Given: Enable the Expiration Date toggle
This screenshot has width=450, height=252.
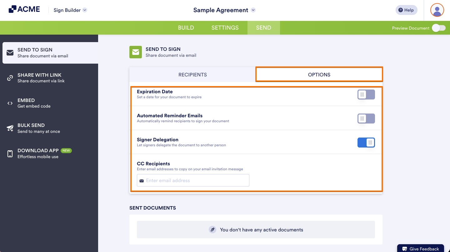Looking at the screenshot, I should tap(366, 94).
